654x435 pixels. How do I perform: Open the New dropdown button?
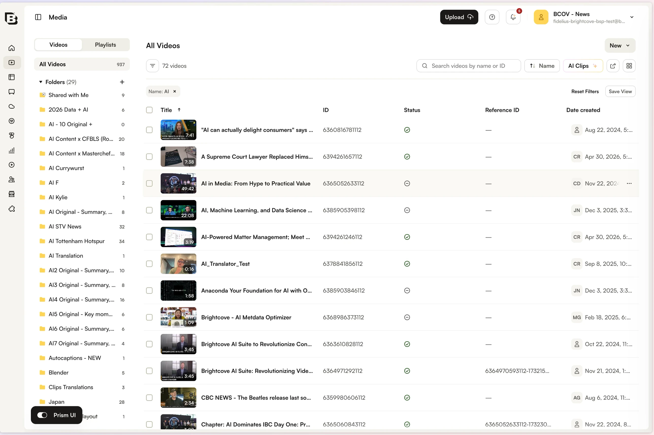tap(620, 45)
